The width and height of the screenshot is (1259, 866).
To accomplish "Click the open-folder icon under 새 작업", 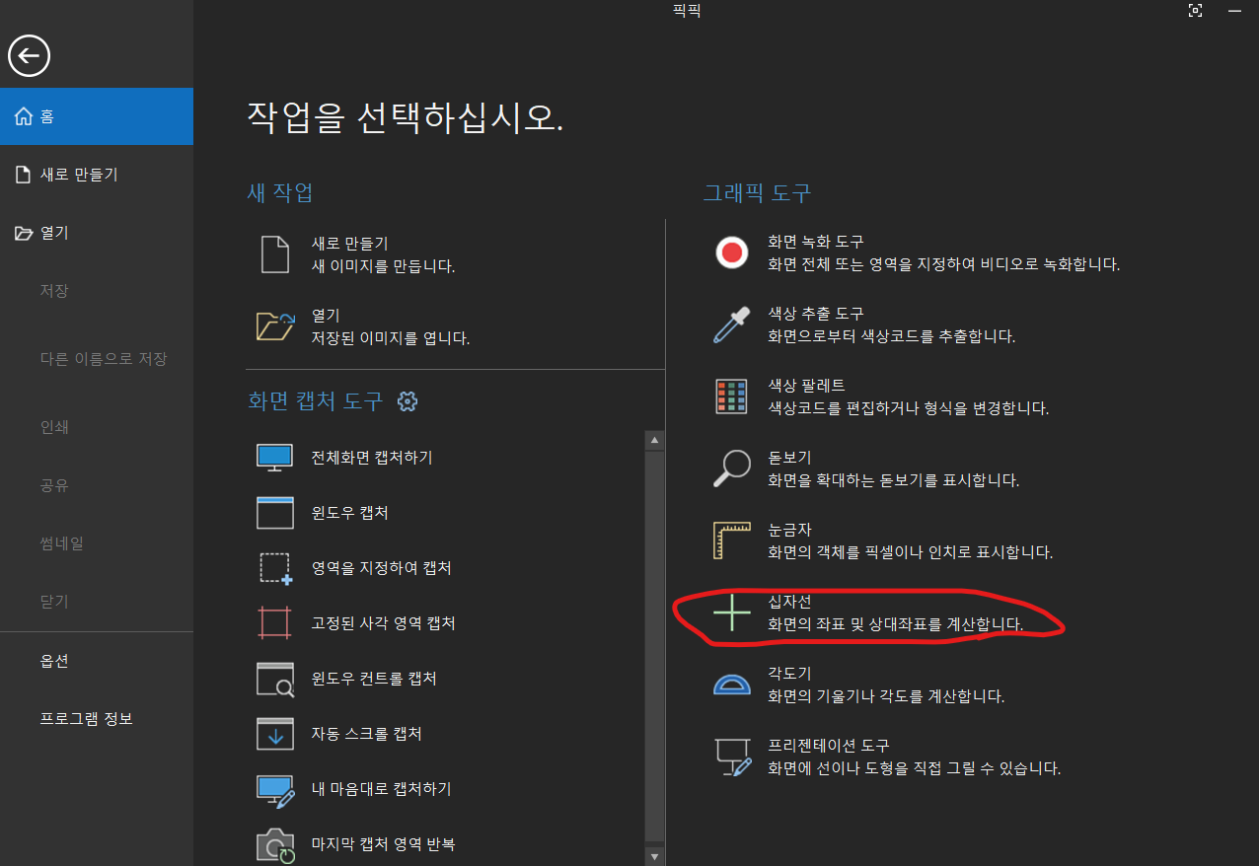I will click(x=275, y=326).
